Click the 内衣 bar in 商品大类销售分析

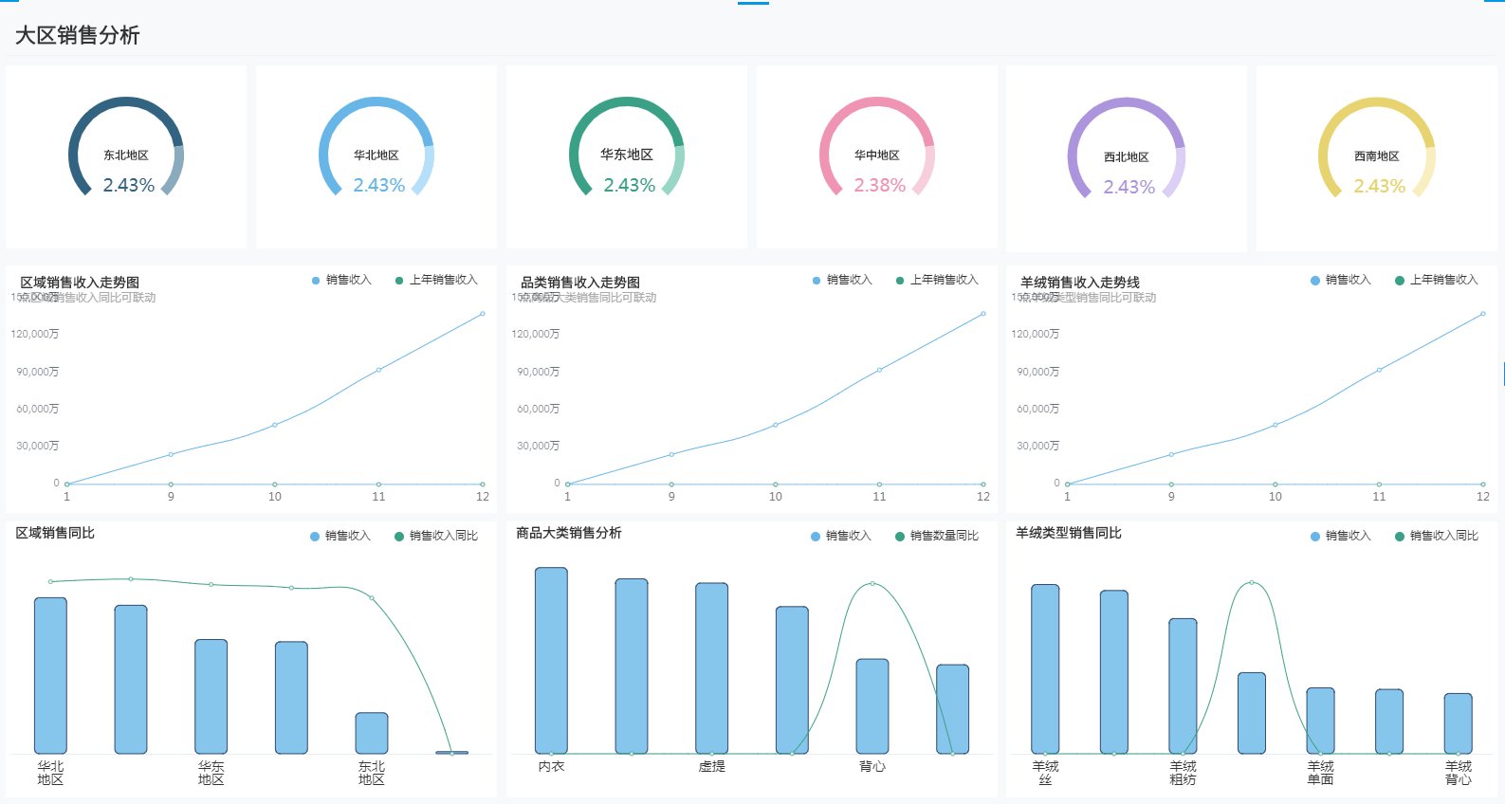(x=551, y=661)
